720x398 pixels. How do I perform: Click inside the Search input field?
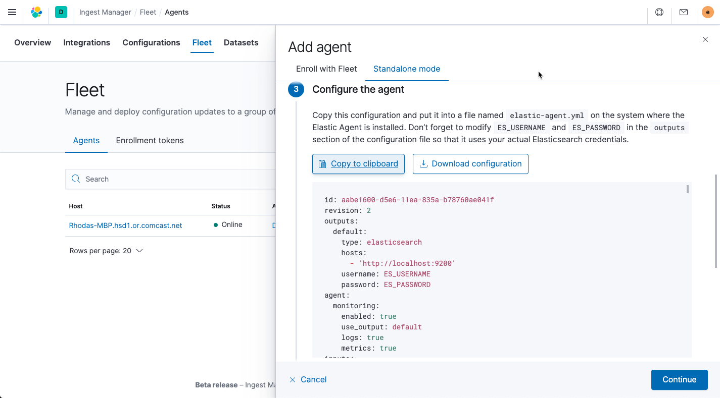(152, 179)
